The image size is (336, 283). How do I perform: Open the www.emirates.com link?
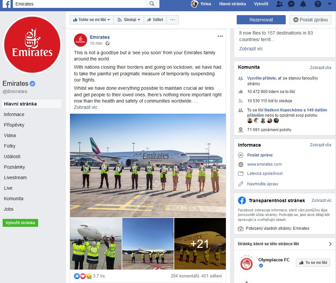coord(264,164)
